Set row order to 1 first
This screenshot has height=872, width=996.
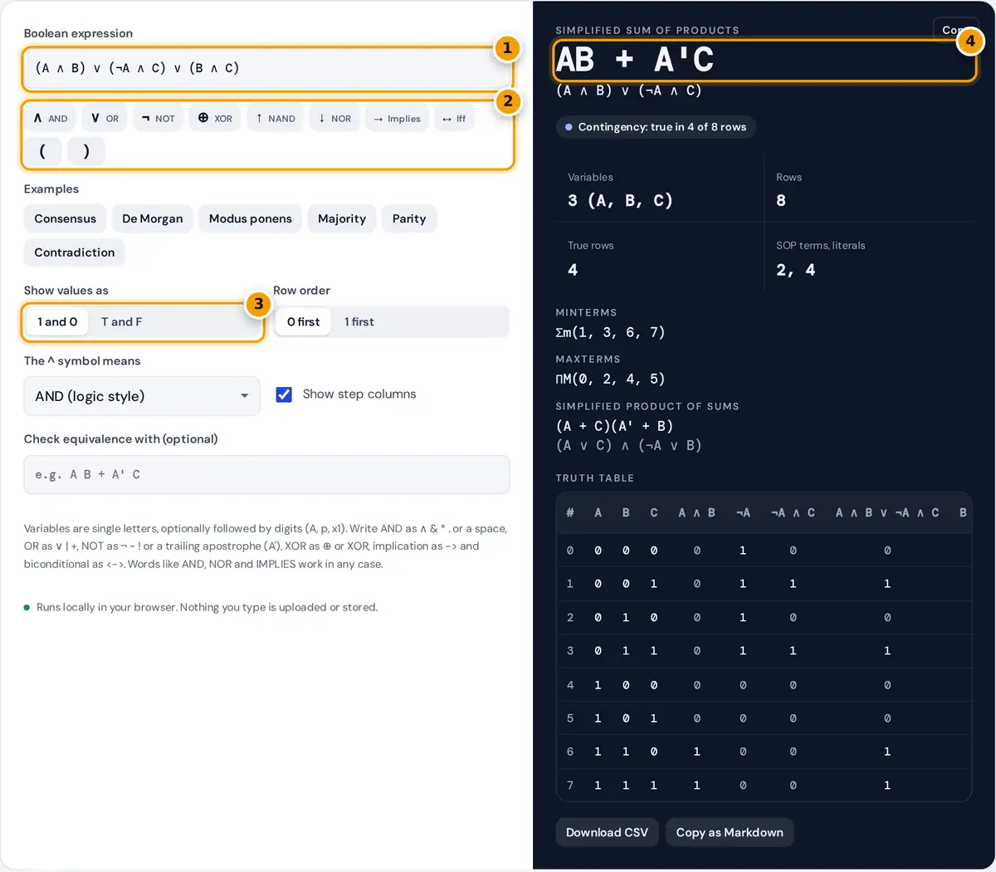359,322
